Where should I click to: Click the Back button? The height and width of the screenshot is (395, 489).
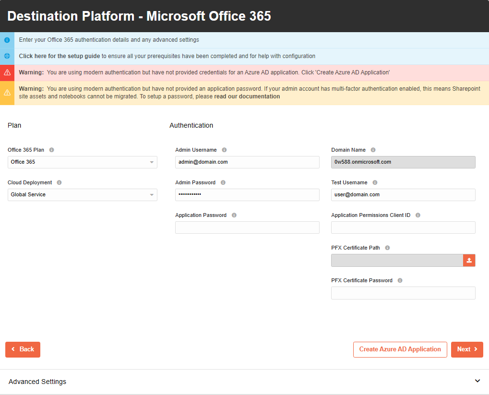click(x=23, y=349)
